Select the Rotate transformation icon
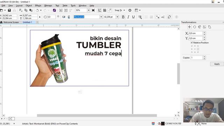224x126 pixels. 195,27
